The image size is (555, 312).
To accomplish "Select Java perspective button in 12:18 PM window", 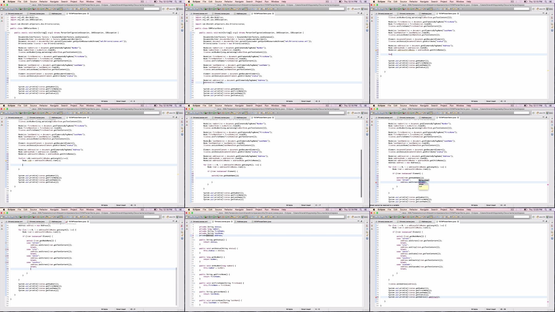I will tap(179, 217).
